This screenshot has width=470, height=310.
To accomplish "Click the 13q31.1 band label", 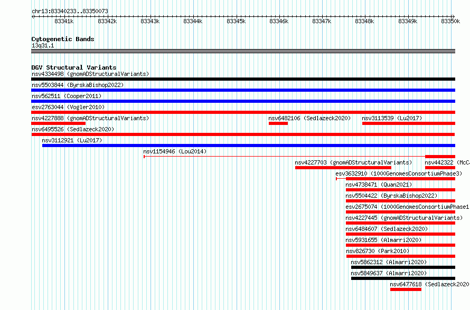I will click(x=43, y=45).
